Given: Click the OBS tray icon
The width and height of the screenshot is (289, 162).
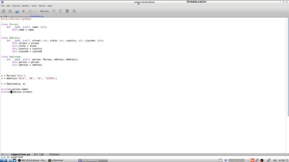Looking at the screenshot, I should 262,160.
